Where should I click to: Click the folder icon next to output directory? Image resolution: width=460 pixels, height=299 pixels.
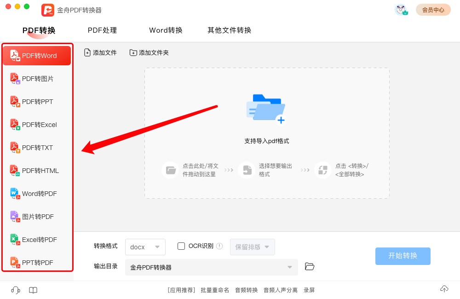tap(310, 266)
